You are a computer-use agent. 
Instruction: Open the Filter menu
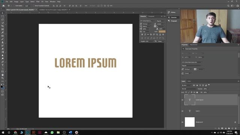38,1
